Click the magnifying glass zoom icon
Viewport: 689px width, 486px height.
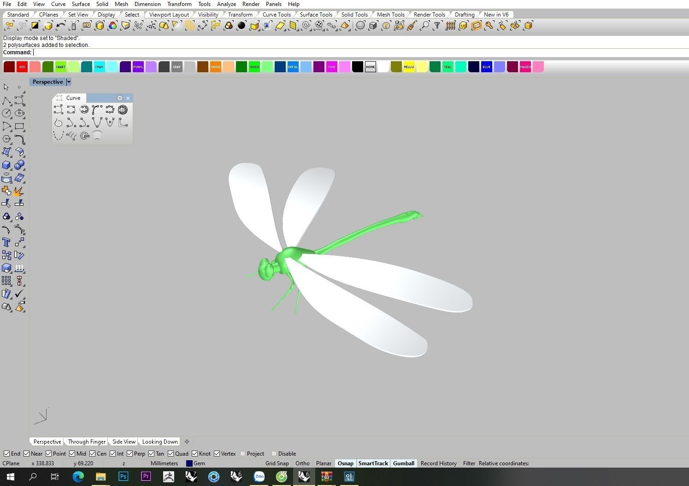[x=424, y=26]
